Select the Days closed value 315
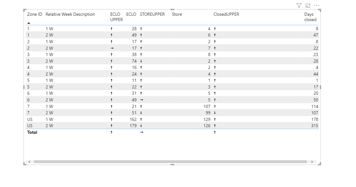 [315, 126]
